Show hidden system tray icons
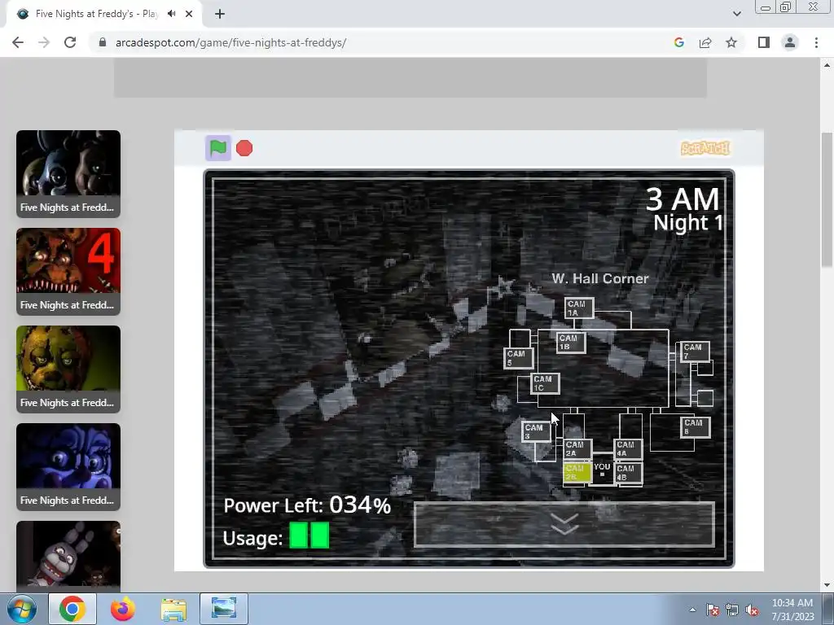The height and width of the screenshot is (625, 834). click(692, 610)
